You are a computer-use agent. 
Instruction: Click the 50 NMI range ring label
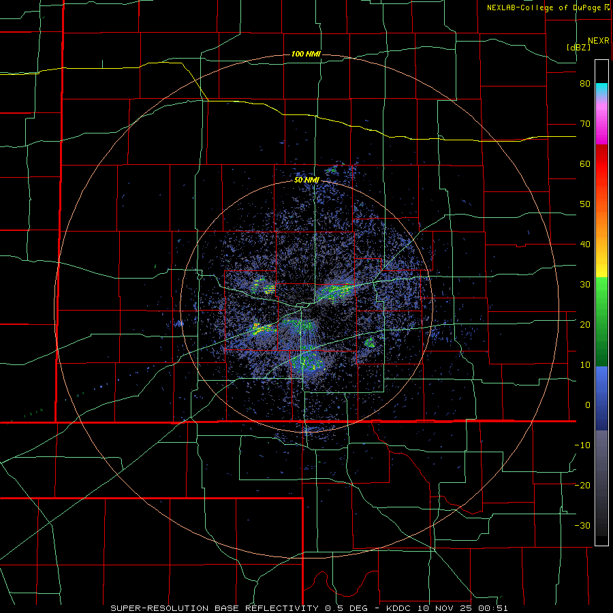pyautogui.click(x=307, y=180)
